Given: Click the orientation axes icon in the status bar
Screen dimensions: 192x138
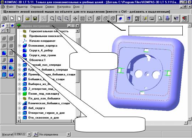Looking at the screenshot, I should coord(36,134).
